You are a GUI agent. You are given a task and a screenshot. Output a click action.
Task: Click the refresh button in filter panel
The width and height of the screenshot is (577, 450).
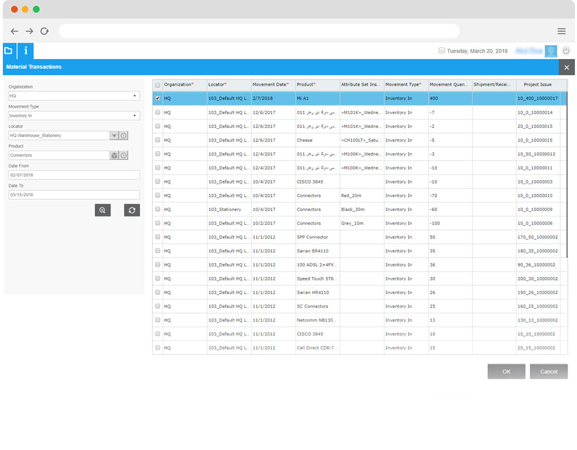tap(132, 210)
